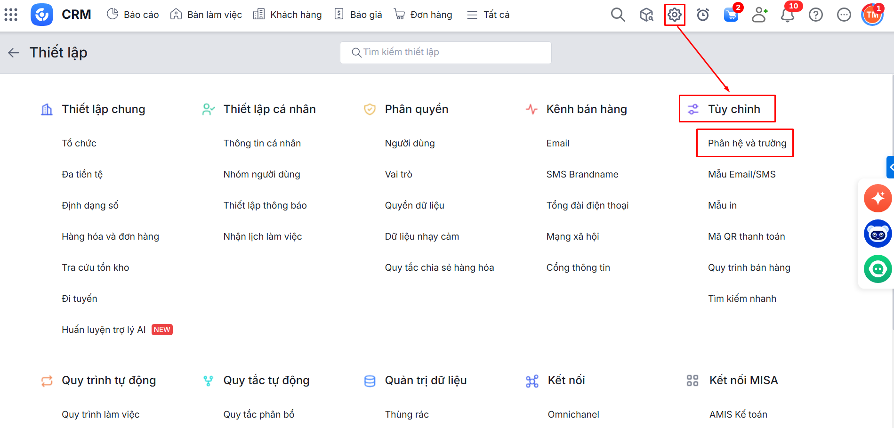Open Quyền dữ liệu settings
The image size is (894, 428).
(x=415, y=205)
